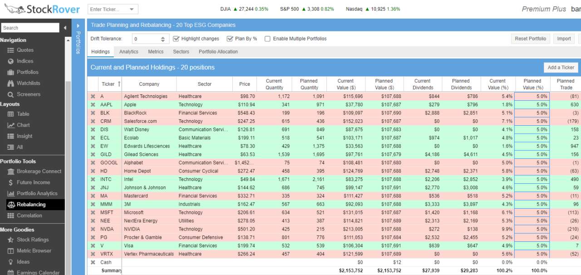Image resolution: width=581 pixels, height=275 pixels.
Task: Uncheck the Highlight changes option
Action: click(176, 39)
